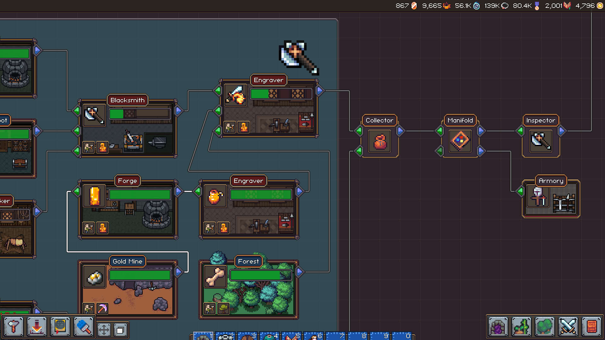Select hotbar slot 0
605x340 pixels.
click(402, 336)
